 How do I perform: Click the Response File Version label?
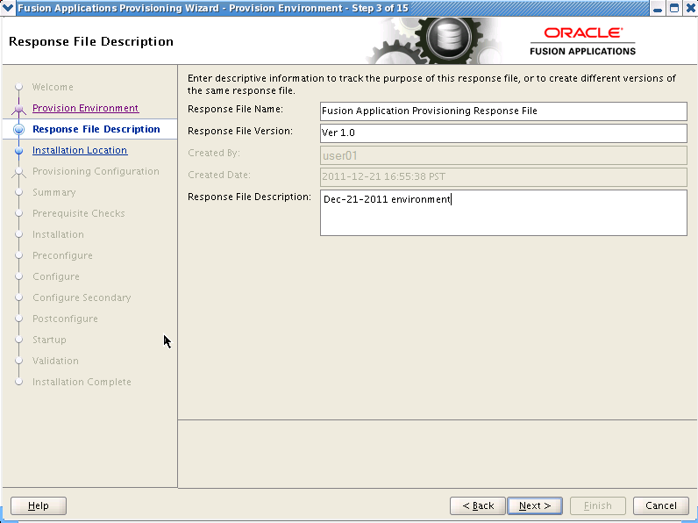point(240,131)
